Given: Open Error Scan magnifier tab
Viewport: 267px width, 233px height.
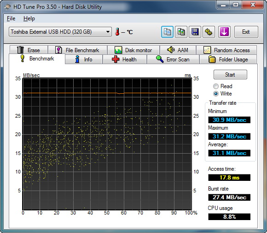Looking at the screenshot, I should click(x=173, y=60).
